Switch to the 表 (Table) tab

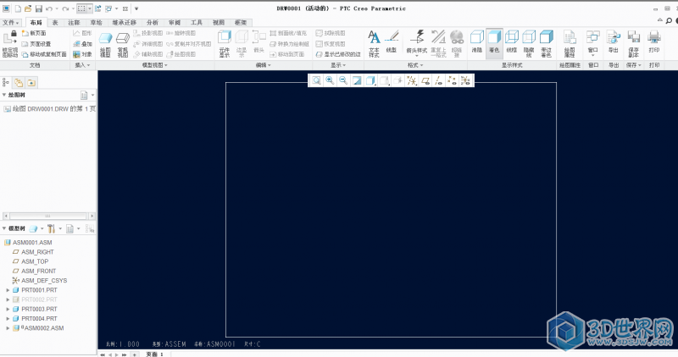click(x=55, y=23)
